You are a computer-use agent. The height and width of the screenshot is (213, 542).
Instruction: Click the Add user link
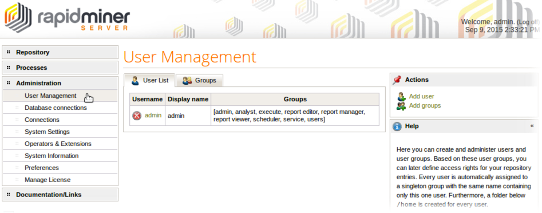point(422,96)
